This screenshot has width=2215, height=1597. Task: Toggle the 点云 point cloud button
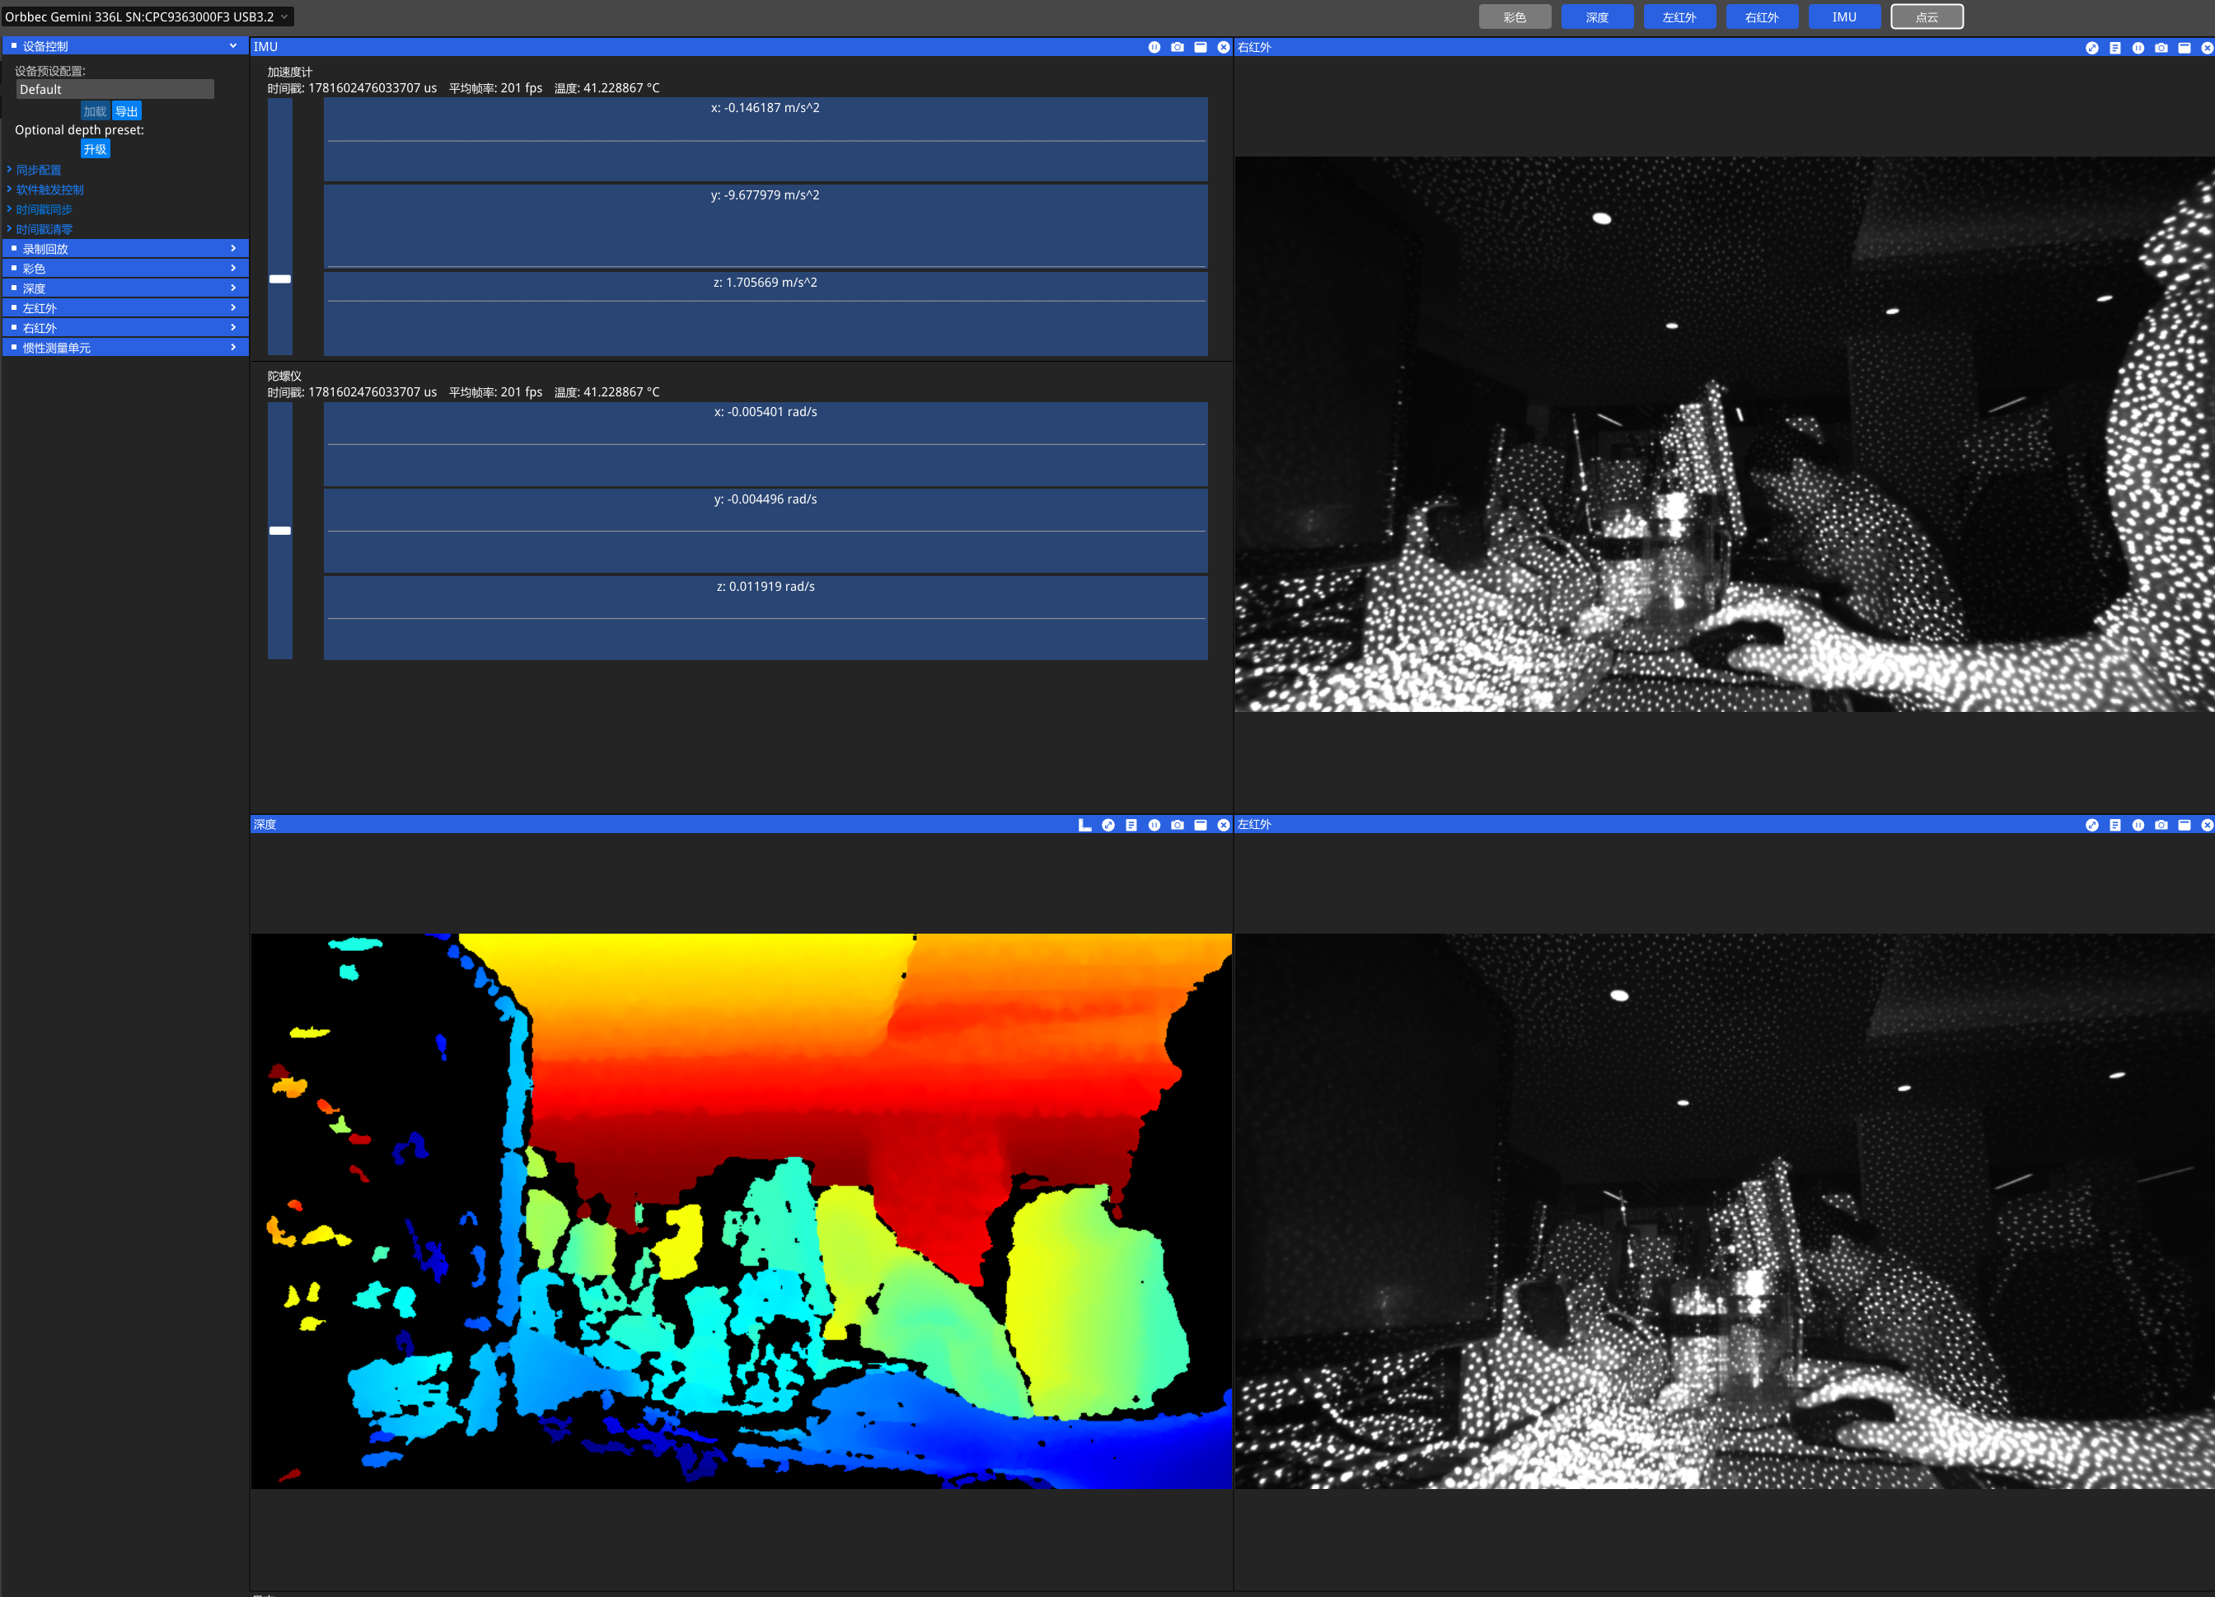pos(1927,16)
